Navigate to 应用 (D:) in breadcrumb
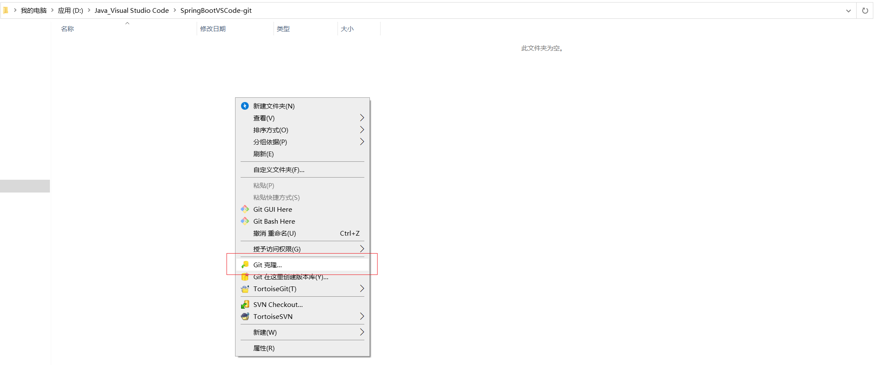 (70, 10)
